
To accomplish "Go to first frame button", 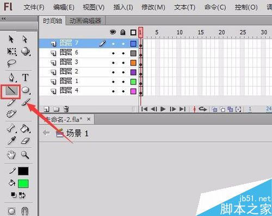I will coord(144,109).
